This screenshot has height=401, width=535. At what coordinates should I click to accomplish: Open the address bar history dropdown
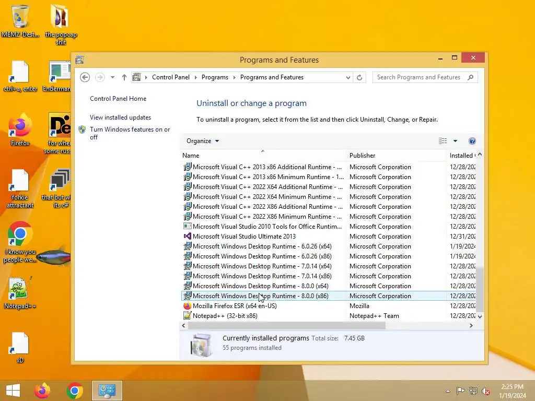[347, 77]
